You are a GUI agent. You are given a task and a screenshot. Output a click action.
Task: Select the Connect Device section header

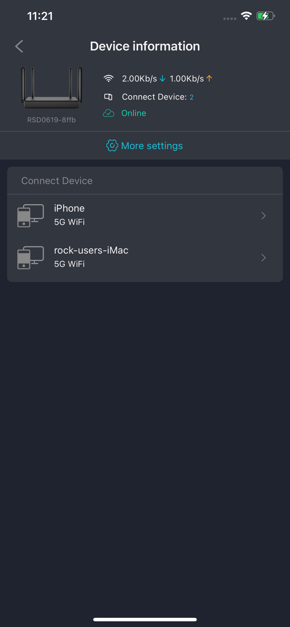pos(56,181)
